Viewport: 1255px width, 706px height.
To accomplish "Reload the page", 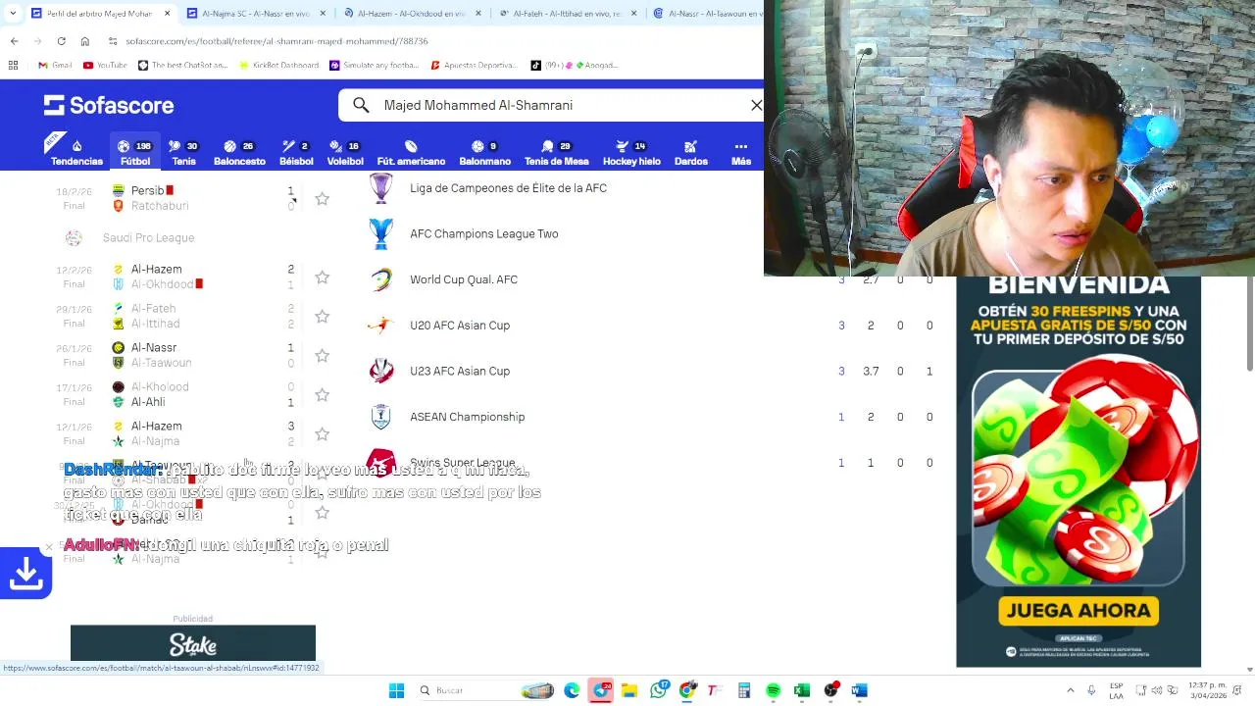I will (x=61, y=41).
